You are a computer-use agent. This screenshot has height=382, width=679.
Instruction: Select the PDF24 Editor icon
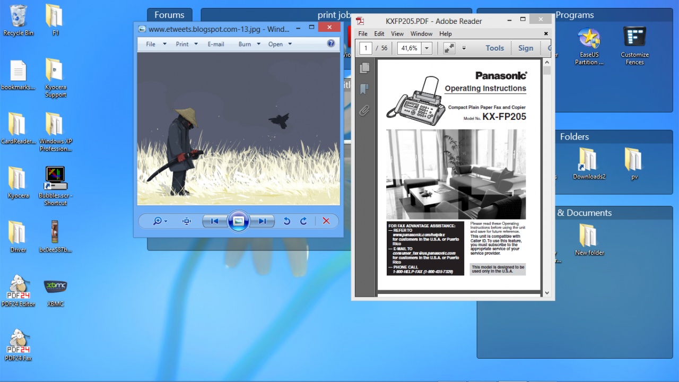pos(18,291)
